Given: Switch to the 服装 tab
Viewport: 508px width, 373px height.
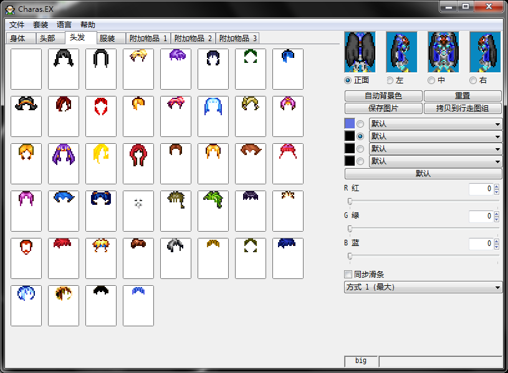Looking at the screenshot, I should 111,39.
